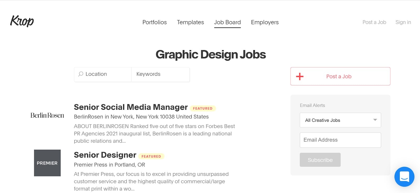Open the Premier Press logo thumbnail
Screen dimensions: 420x193
[x=47, y=163]
